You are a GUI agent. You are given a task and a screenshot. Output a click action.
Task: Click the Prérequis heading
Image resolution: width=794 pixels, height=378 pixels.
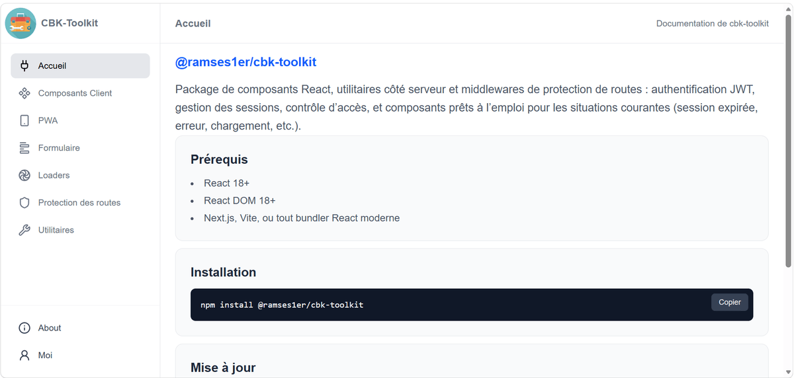coord(219,159)
